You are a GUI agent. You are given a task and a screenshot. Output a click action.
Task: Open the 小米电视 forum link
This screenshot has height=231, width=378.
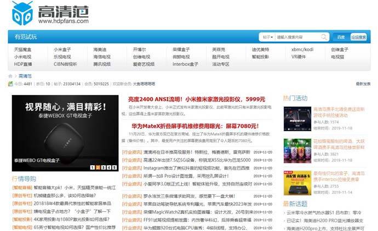point(22,57)
